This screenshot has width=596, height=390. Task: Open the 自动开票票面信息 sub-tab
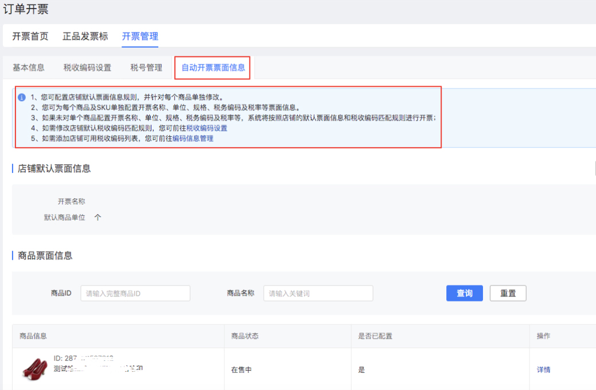click(212, 67)
